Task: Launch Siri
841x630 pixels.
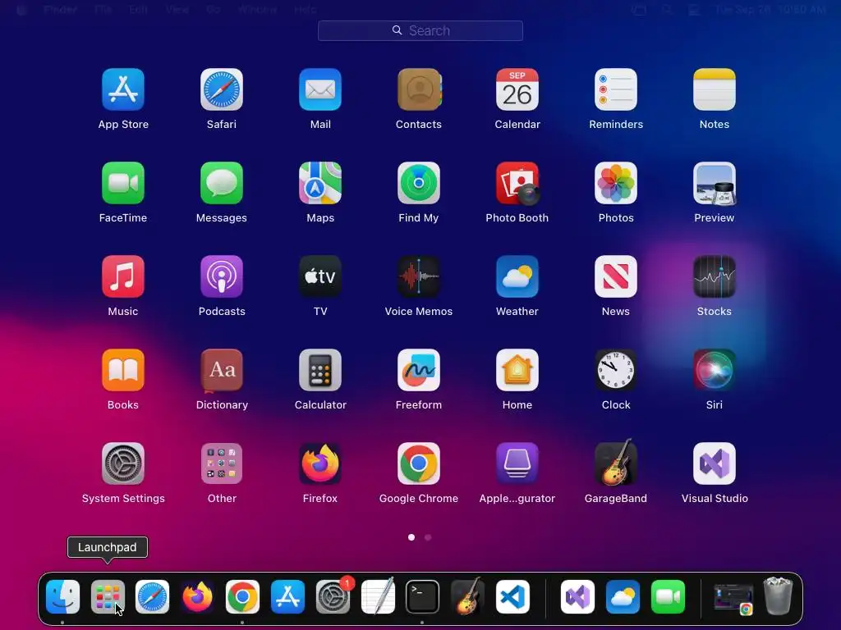Action: [x=715, y=370]
